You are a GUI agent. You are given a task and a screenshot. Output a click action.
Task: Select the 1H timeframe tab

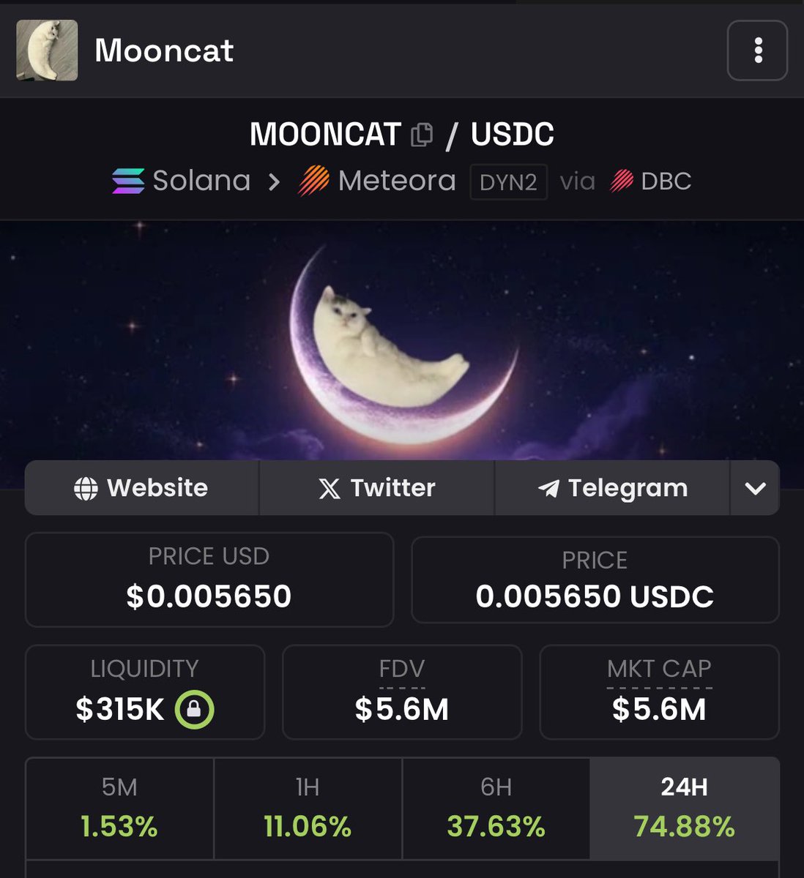(x=308, y=808)
